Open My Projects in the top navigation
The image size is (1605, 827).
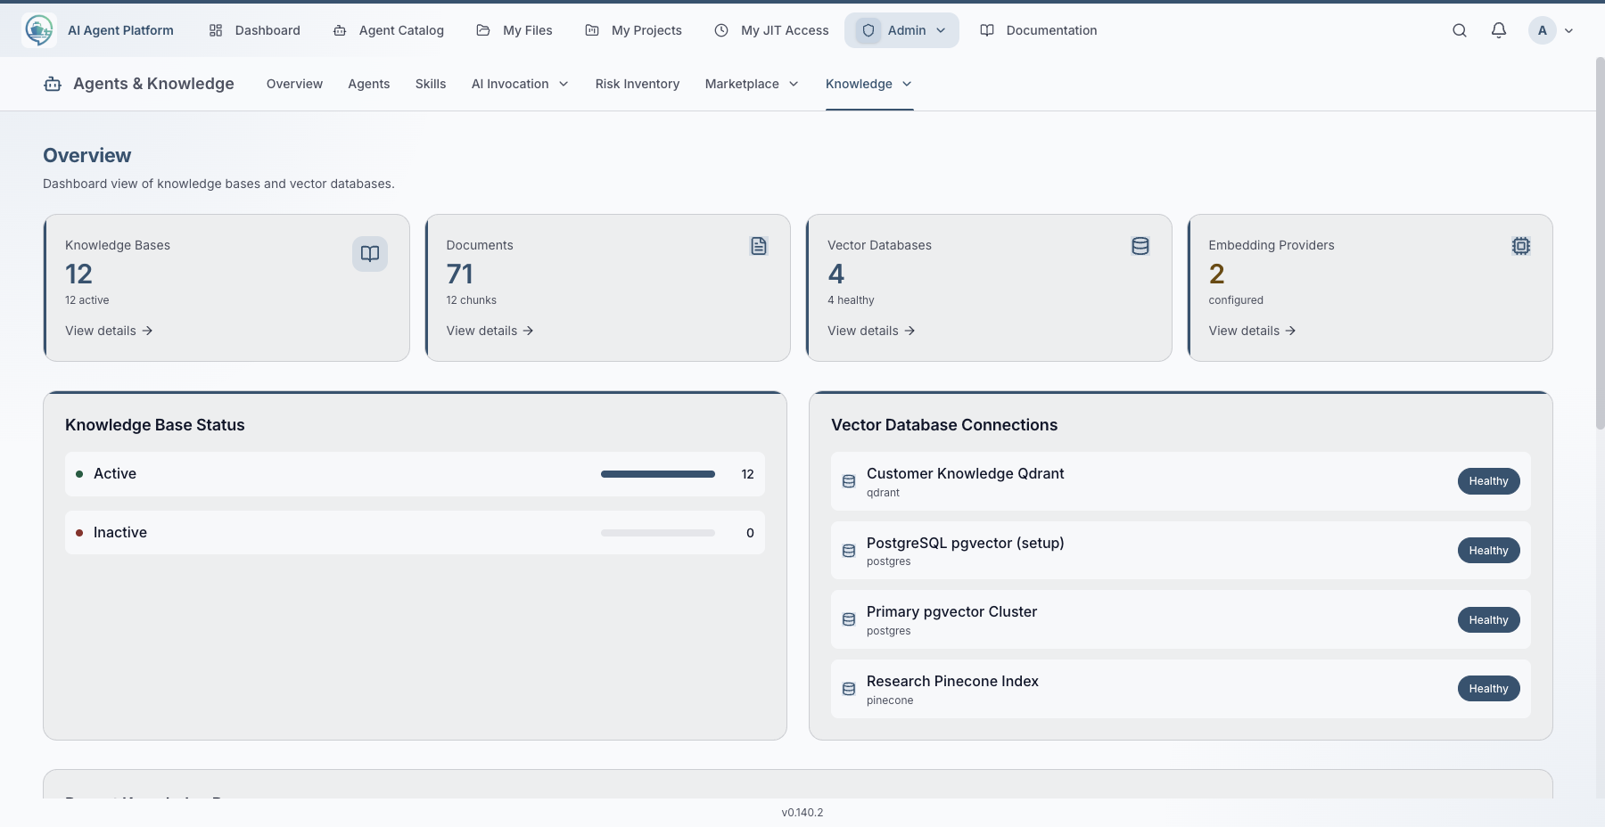coord(633,30)
